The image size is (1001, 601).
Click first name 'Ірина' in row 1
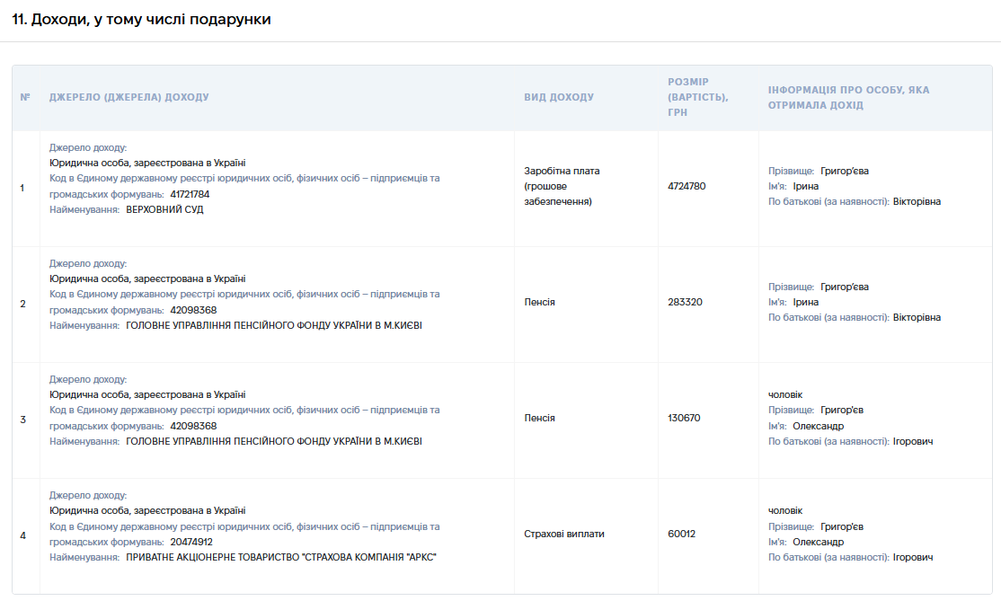pyautogui.click(x=806, y=186)
